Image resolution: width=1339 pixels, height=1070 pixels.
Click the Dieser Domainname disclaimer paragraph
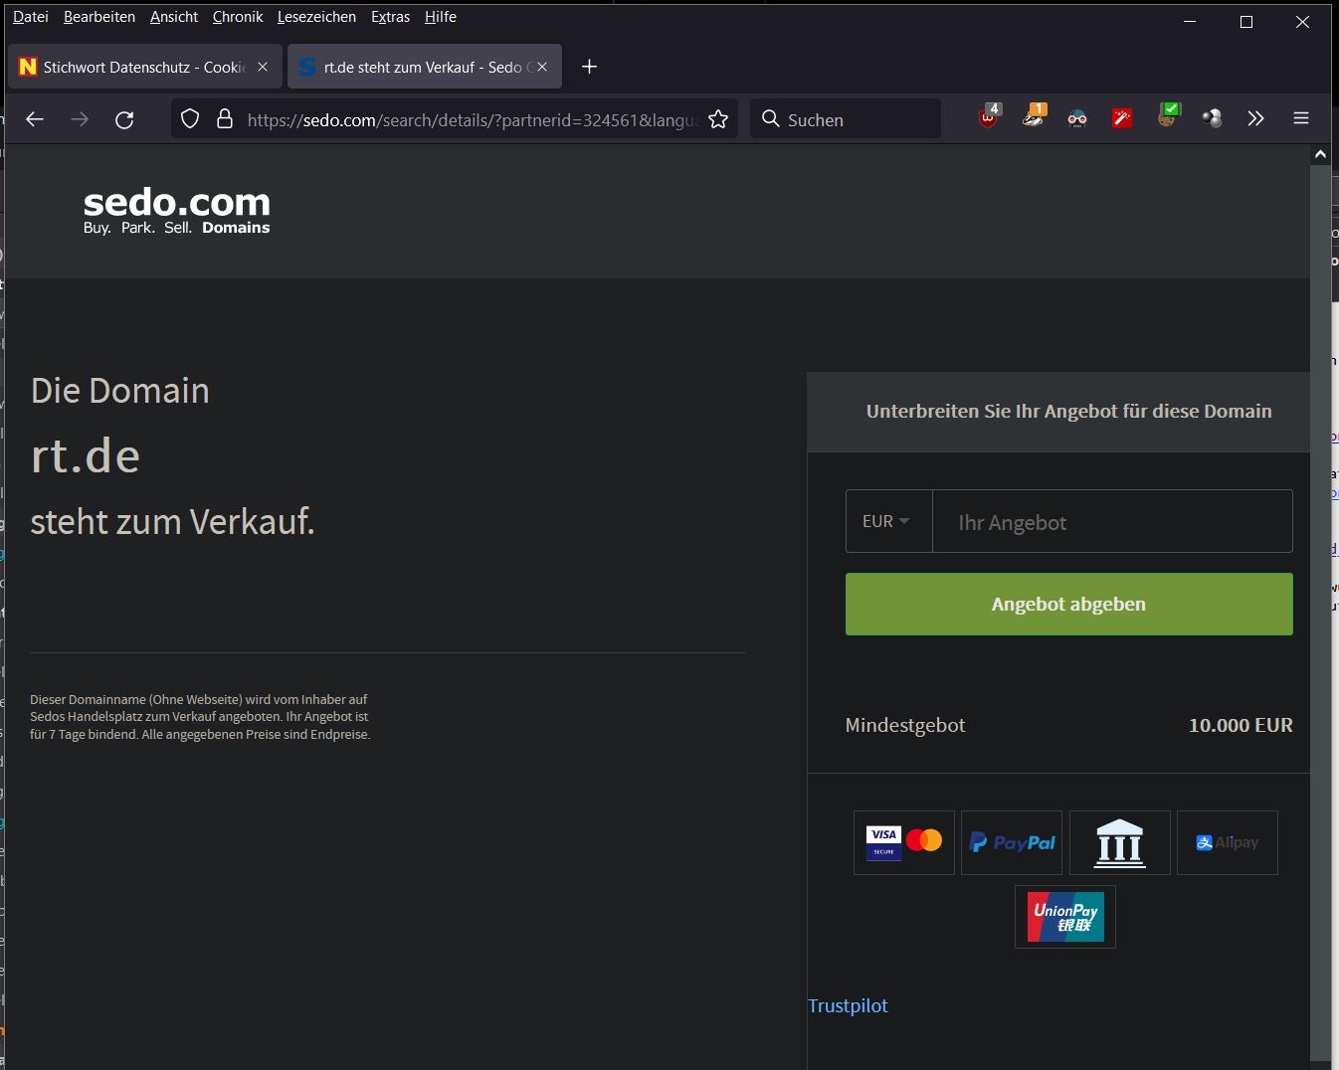[200, 717]
